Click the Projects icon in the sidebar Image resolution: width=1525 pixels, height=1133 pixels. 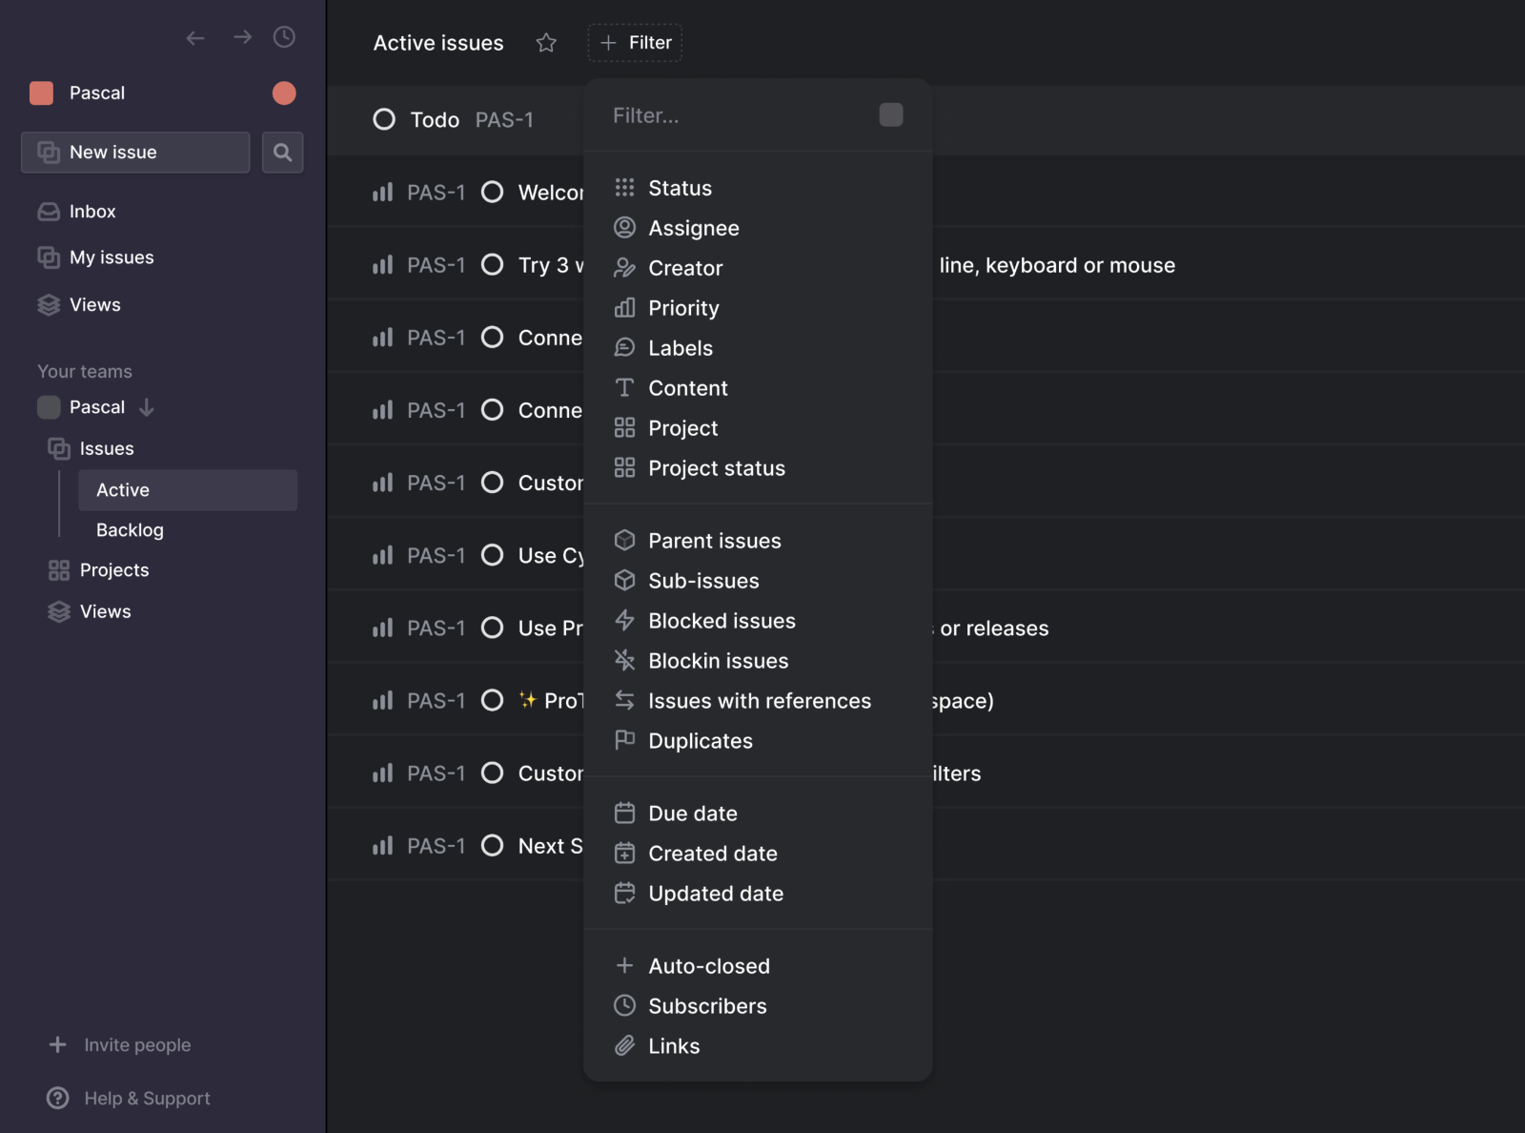56,569
